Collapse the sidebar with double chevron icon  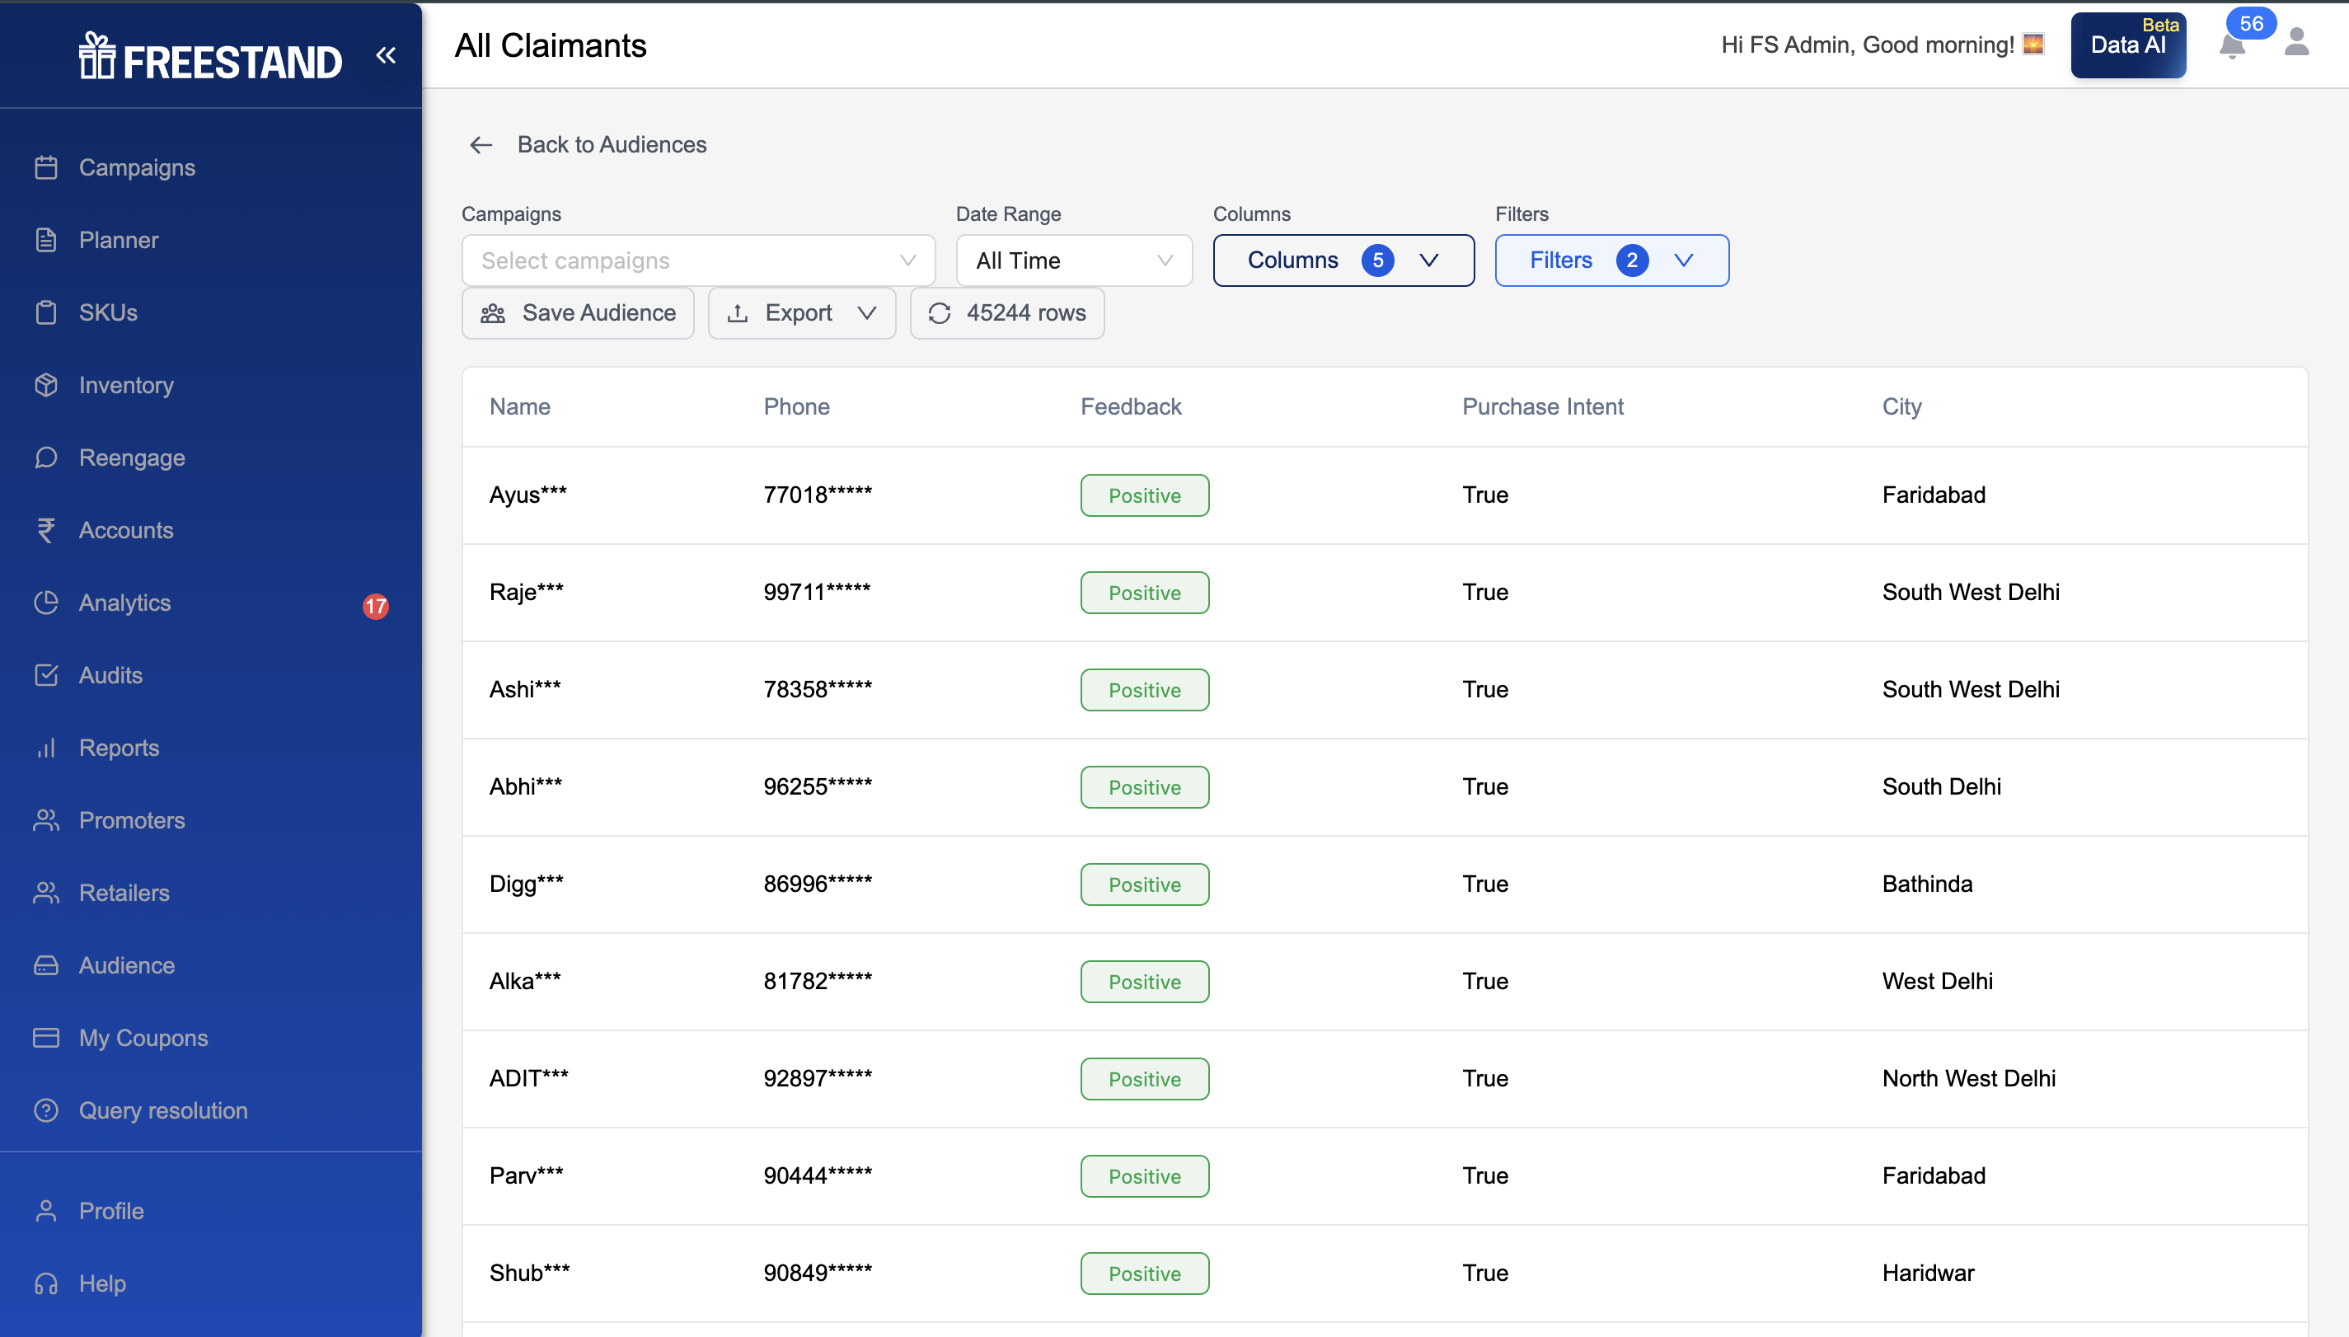386,56
